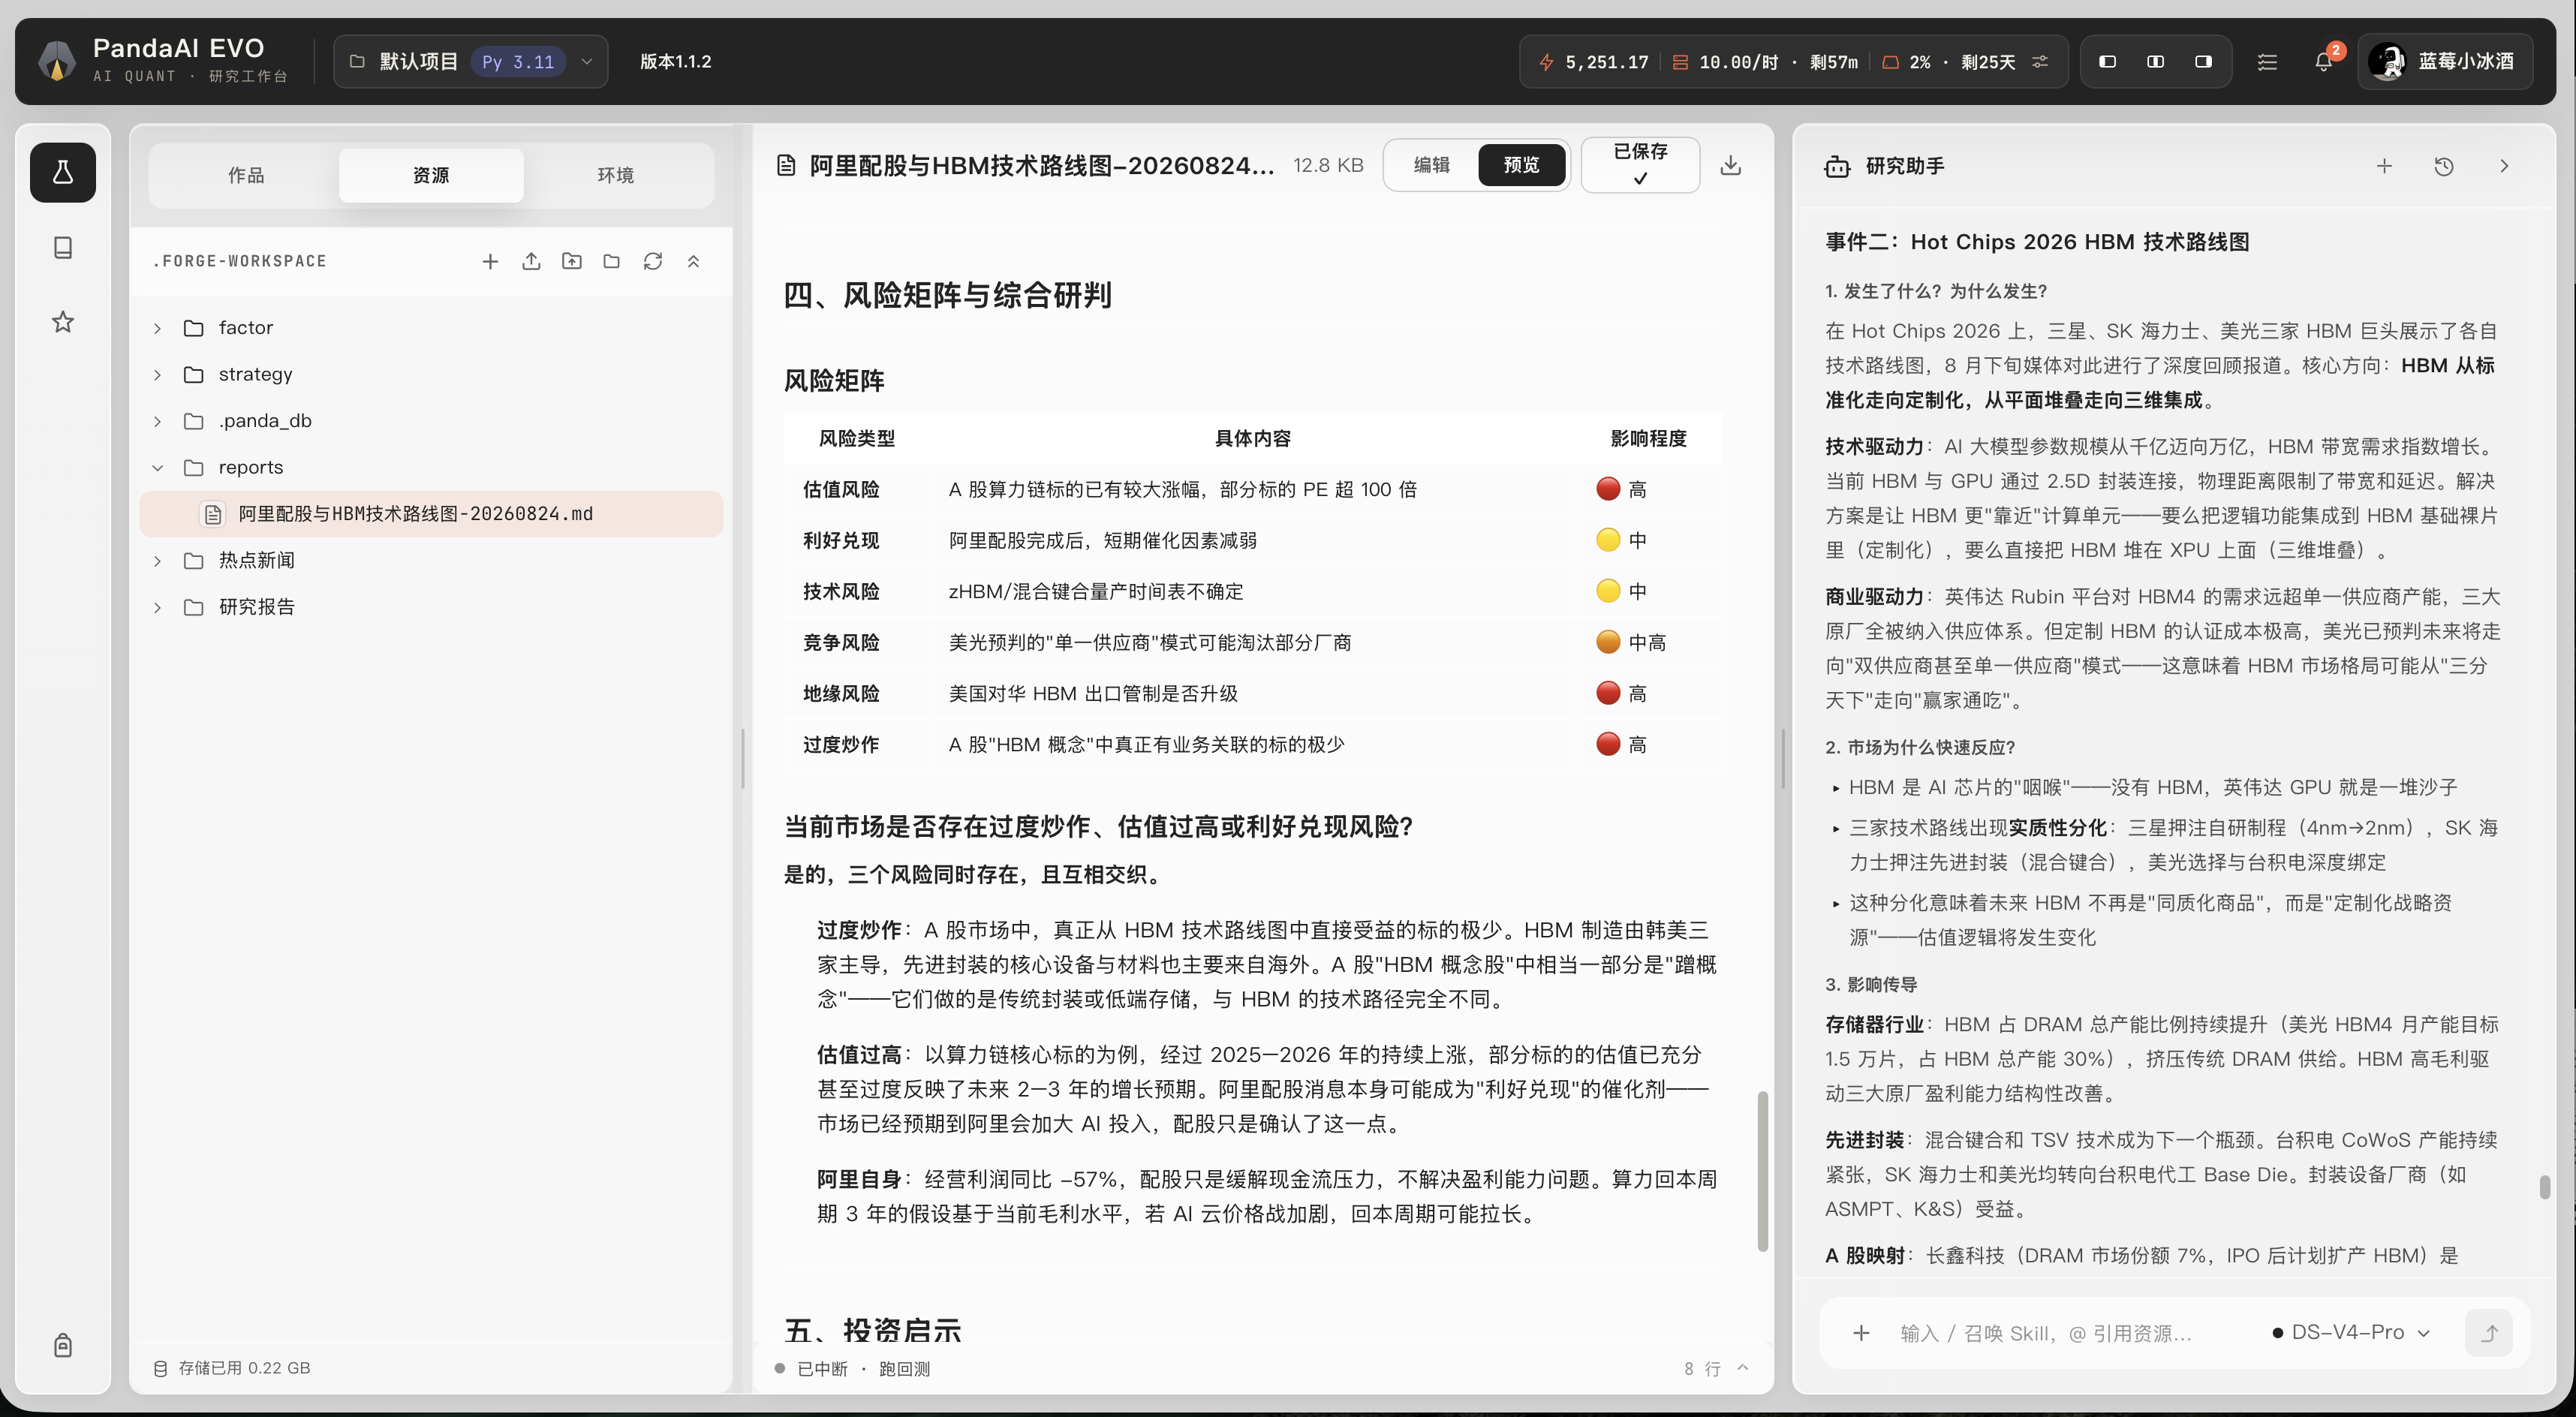Switch to split center layout icon
The image size is (2576, 1417).
coord(2155,61)
